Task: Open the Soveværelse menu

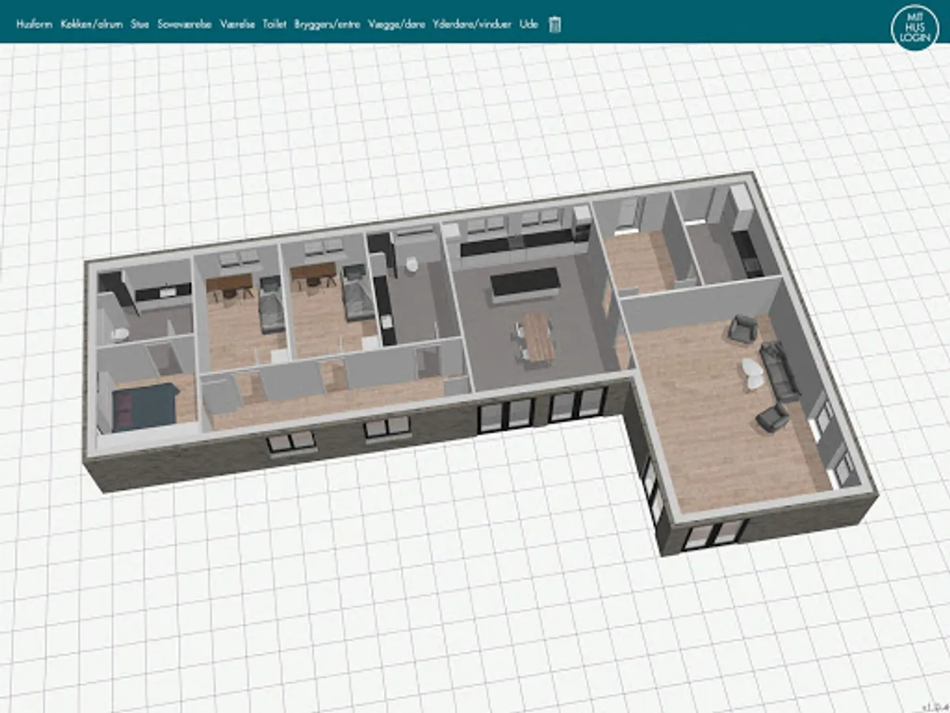Action: tap(184, 25)
